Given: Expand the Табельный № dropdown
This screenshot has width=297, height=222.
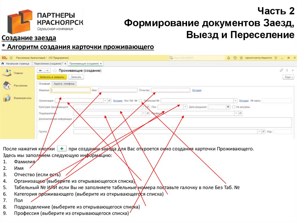Looking at the screenshot, I should point(235,101).
